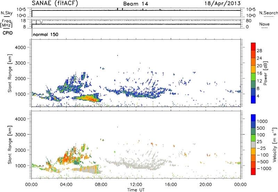The width and height of the screenshot is (278, 192).
Task: Click the 'CPID' label
Action: [8, 33]
